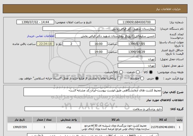Image resolution: width=193 pixels, height=136 pixels.
Task: Select the جزیی purchase type radio
Action: click(157, 78)
